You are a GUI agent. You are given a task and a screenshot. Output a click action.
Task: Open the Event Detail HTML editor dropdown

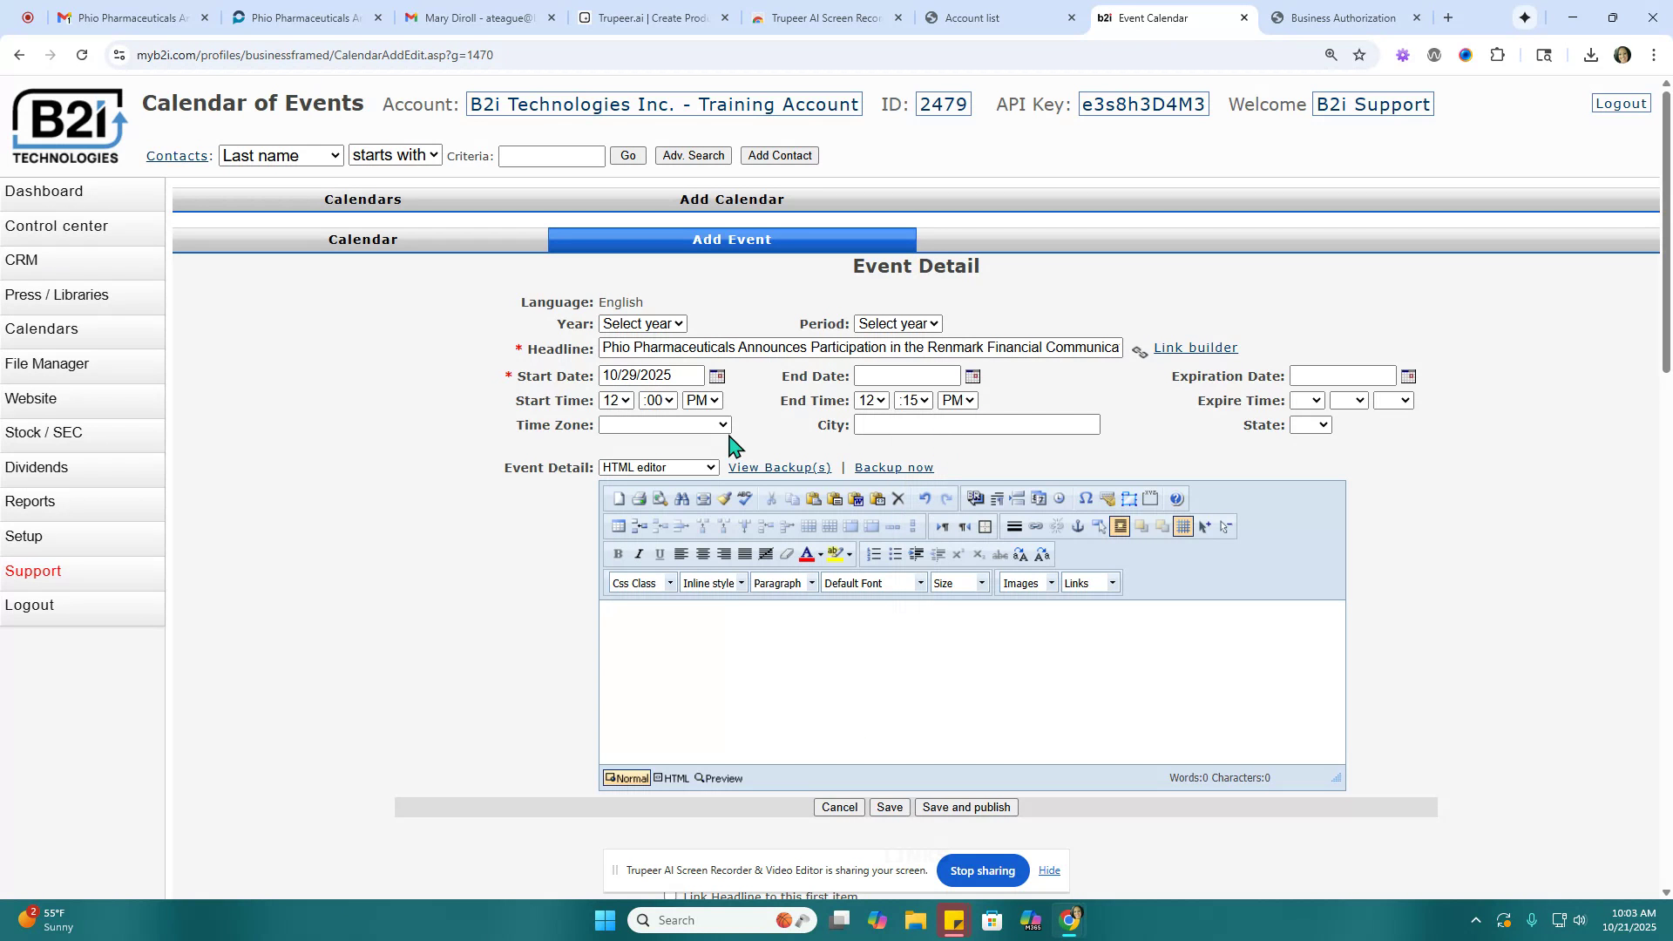pos(658,467)
